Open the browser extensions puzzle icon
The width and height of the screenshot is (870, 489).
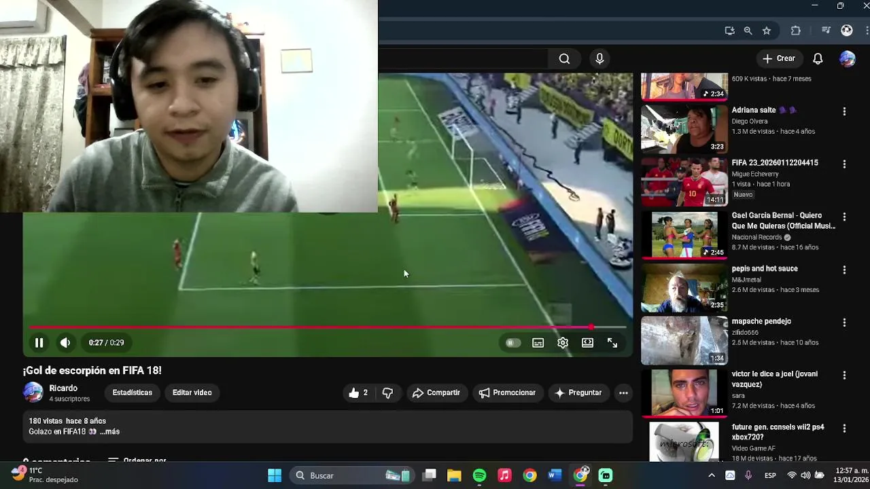point(796,31)
